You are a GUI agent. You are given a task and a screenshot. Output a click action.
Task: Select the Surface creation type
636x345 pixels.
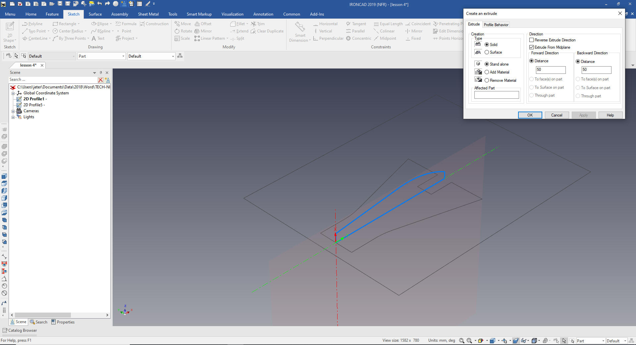pos(487,52)
